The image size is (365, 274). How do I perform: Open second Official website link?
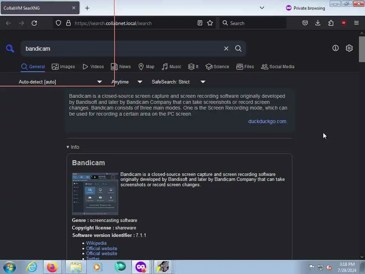(102, 254)
